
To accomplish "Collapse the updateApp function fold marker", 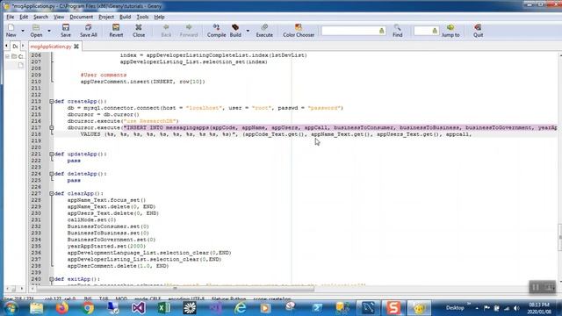I will tap(51, 154).
